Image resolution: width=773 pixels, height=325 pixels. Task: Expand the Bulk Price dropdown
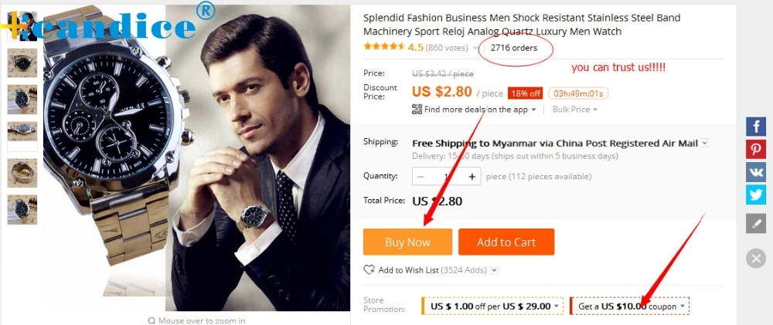(574, 110)
